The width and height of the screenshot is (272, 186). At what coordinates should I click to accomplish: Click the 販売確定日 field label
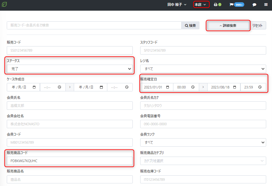coord(149,79)
